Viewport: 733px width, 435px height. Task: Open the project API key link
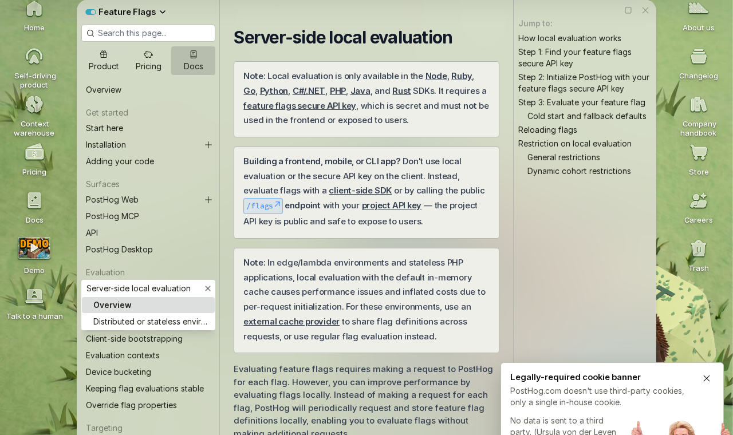392,205
